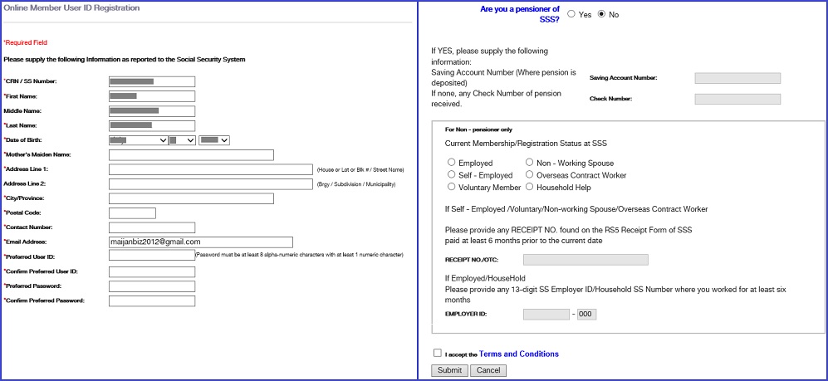This screenshot has width=828, height=381.
Task: Select the Email Address field with maijanbiz2012@gmail.com
Action: (x=201, y=242)
